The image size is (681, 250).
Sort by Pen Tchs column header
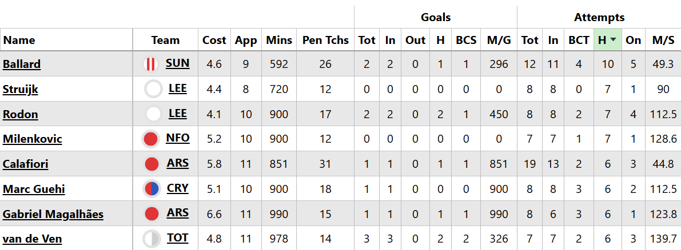pos(325,40)
